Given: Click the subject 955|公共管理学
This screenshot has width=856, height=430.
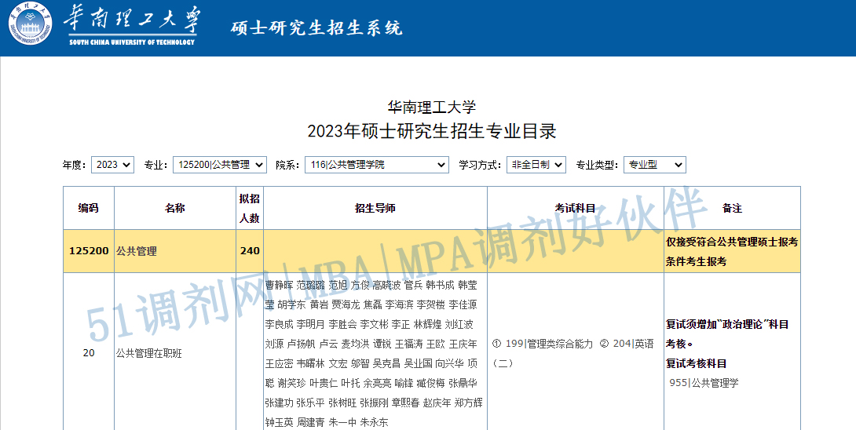Looking at the screenshot, I should tap(704, 383).
